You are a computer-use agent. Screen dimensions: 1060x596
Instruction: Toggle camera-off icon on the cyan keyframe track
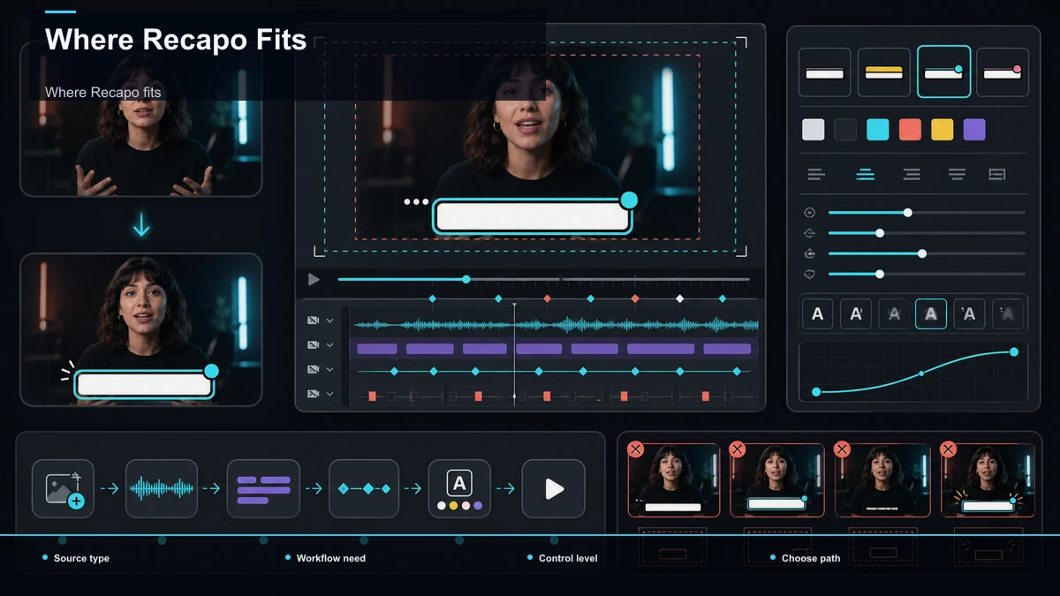pos(312,370)
